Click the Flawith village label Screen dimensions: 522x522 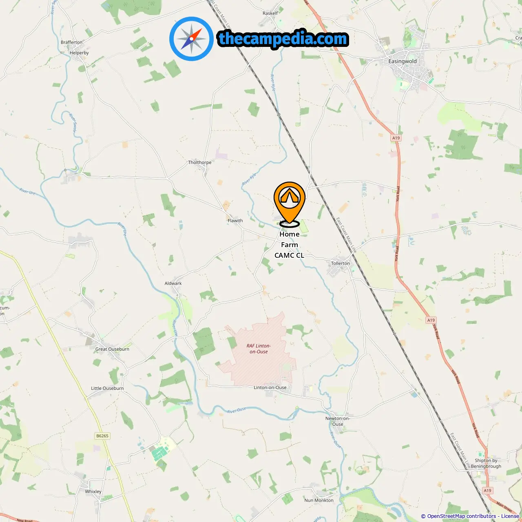(x=235, y=221)
